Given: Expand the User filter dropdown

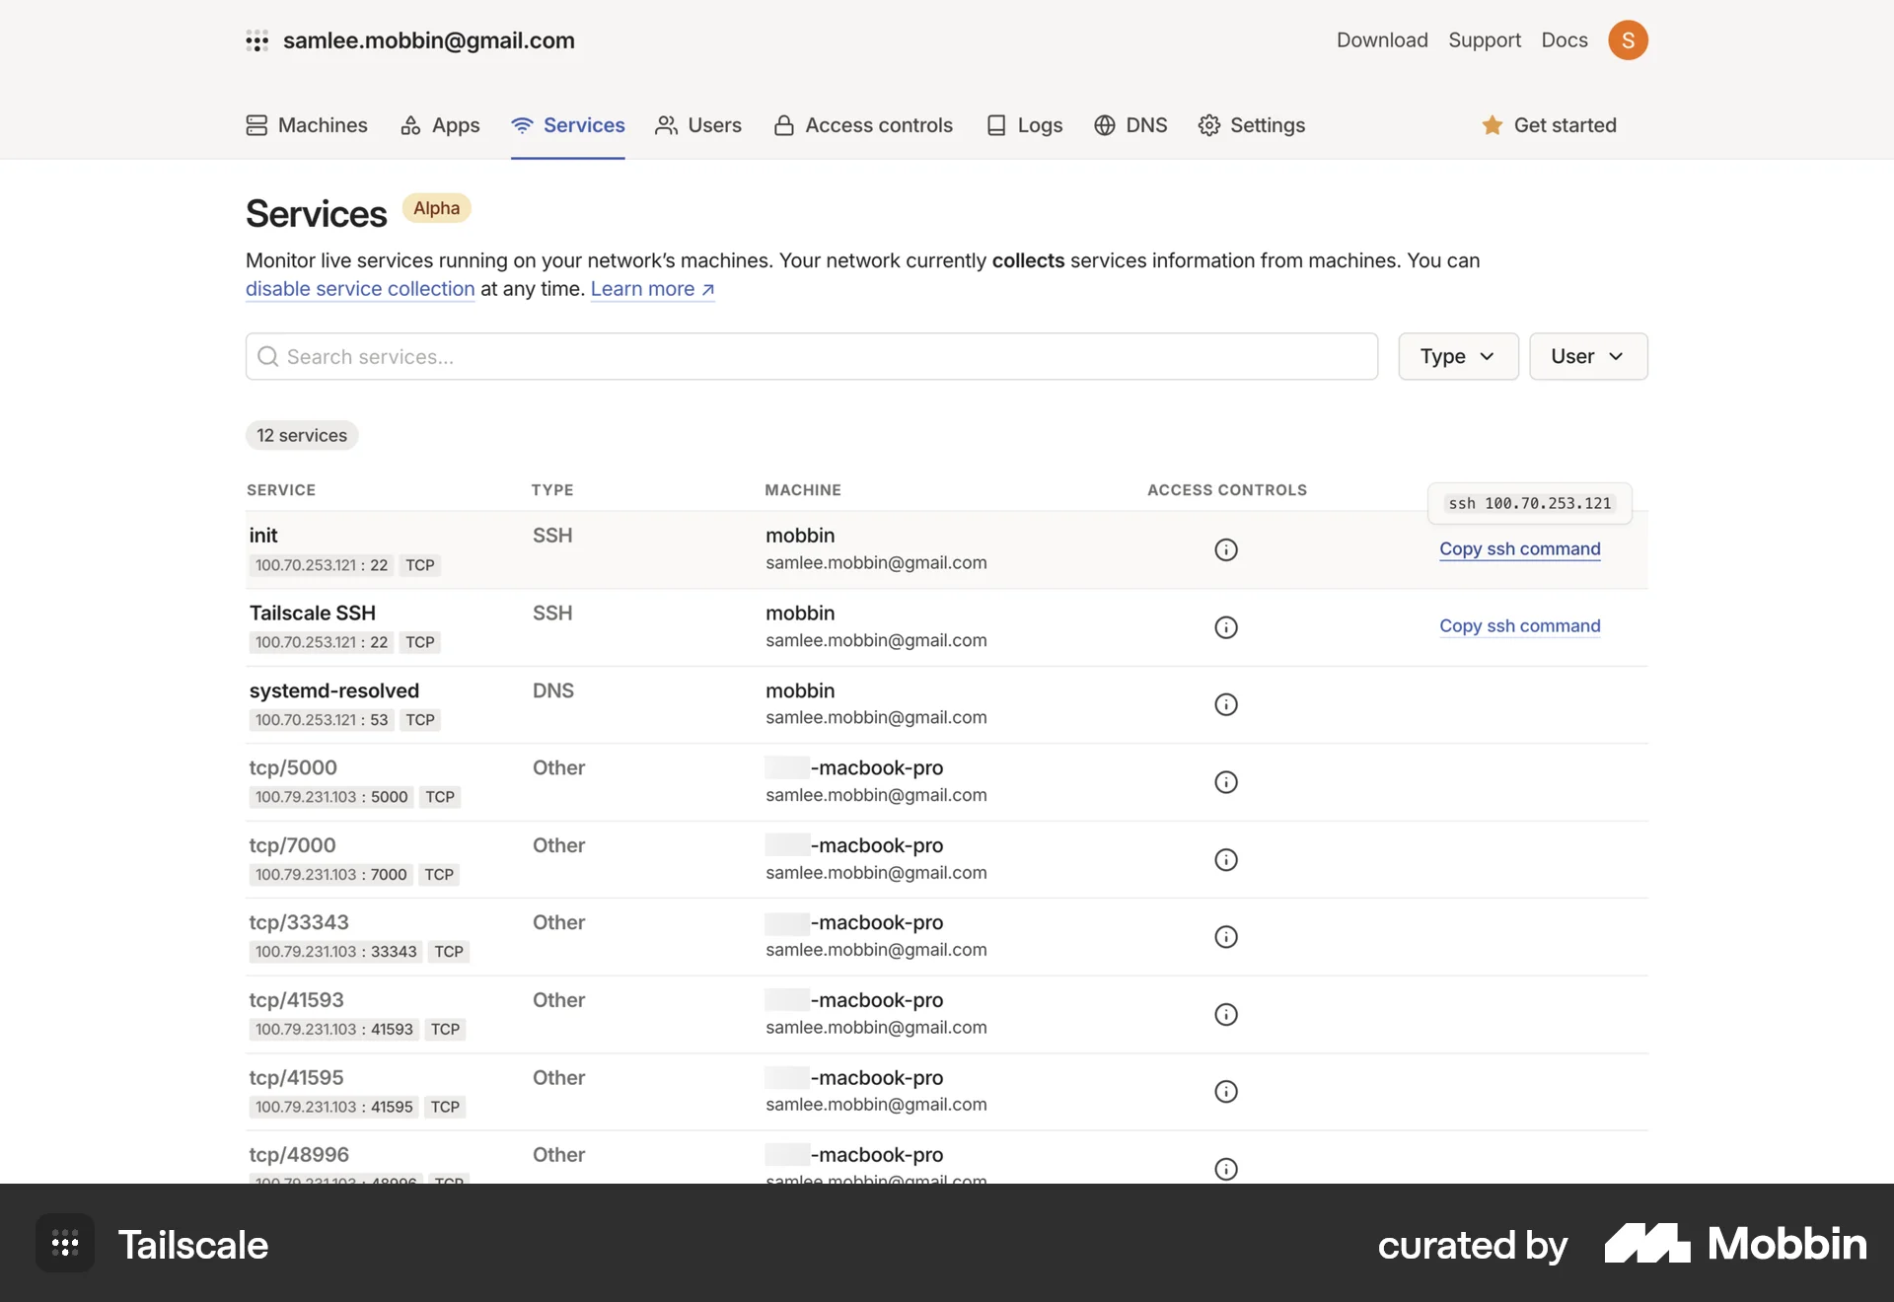Looking at the screenshot, I should click(1587, 356).
